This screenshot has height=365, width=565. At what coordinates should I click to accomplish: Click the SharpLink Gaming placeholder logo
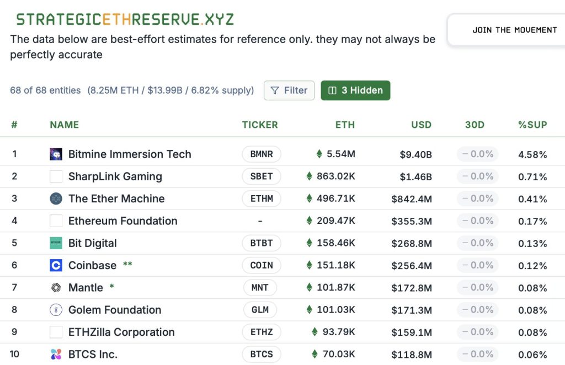(x=56, y=176)
